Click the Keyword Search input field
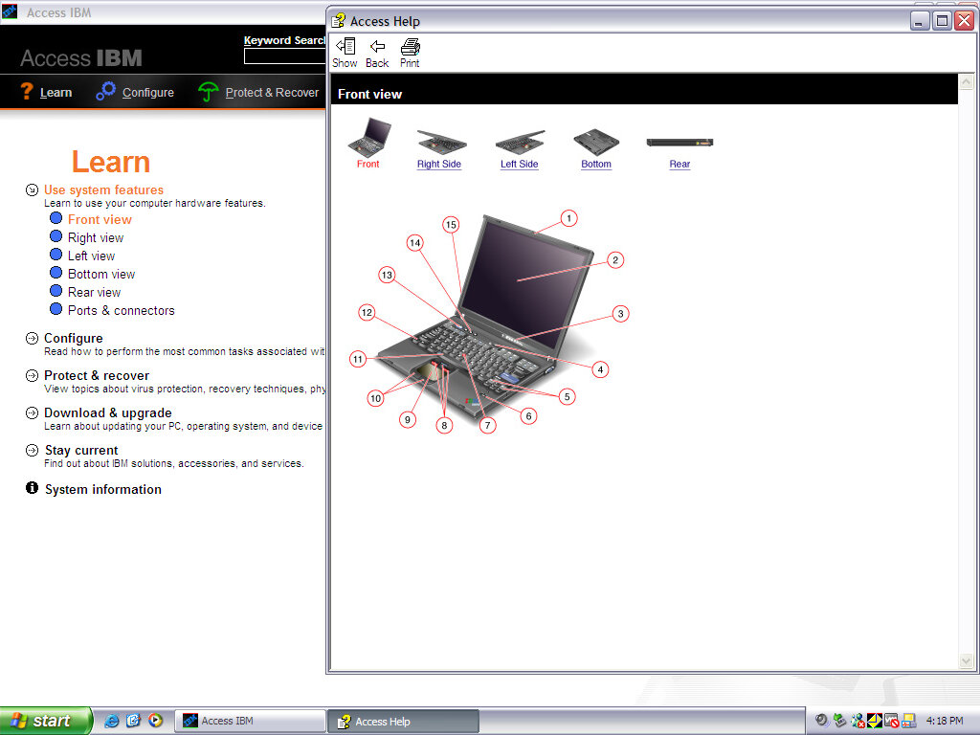The width and height of the screenshot is (980, 735). pos(284,56)
